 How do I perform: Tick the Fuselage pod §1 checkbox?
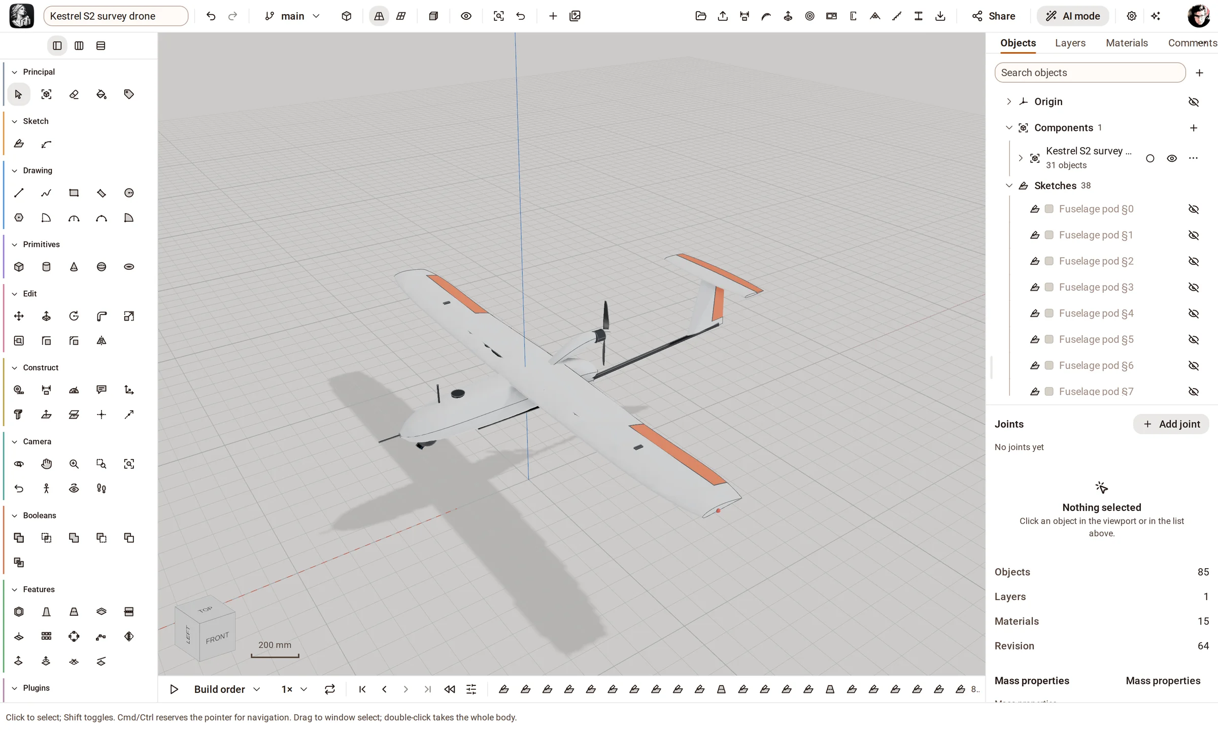click(x=1049, y=235)
